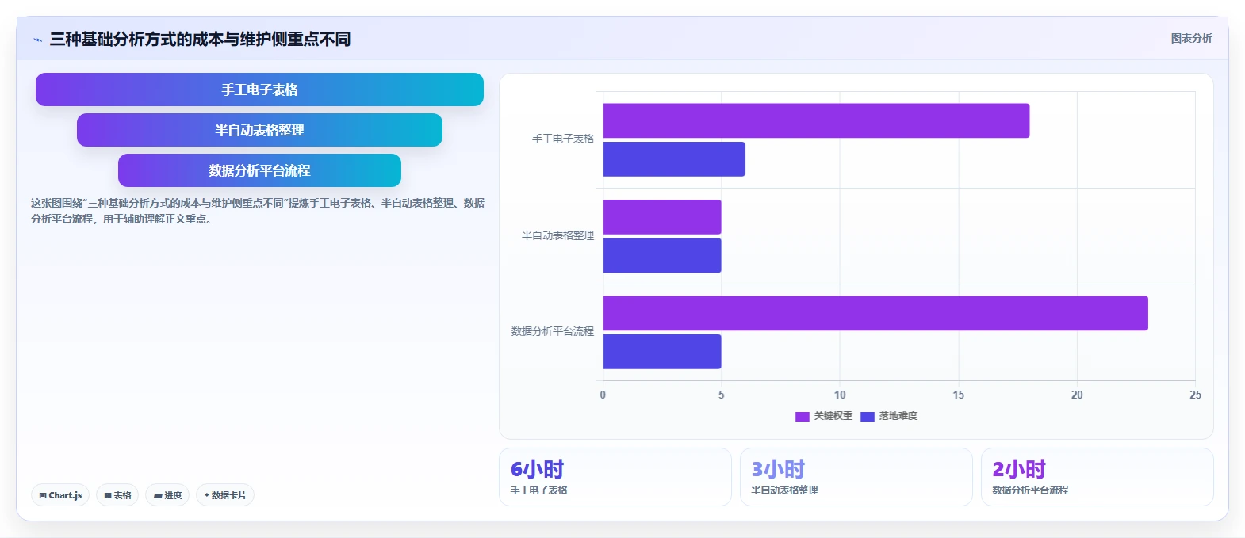Image resolution: width=1245 pixels, height=538 pixels.
Task: Select the 手工电子表格 funnel bar
Action: [x=259, y=90]
